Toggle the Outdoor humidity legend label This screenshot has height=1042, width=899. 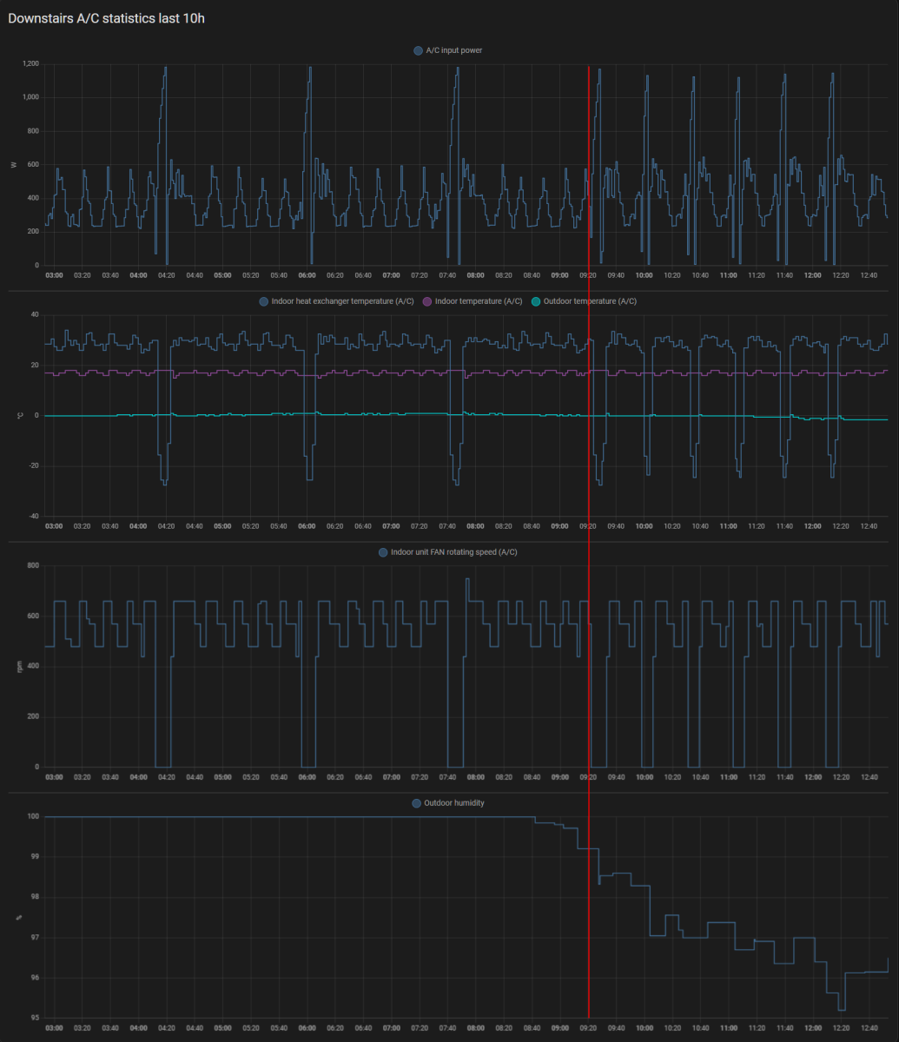454,803
